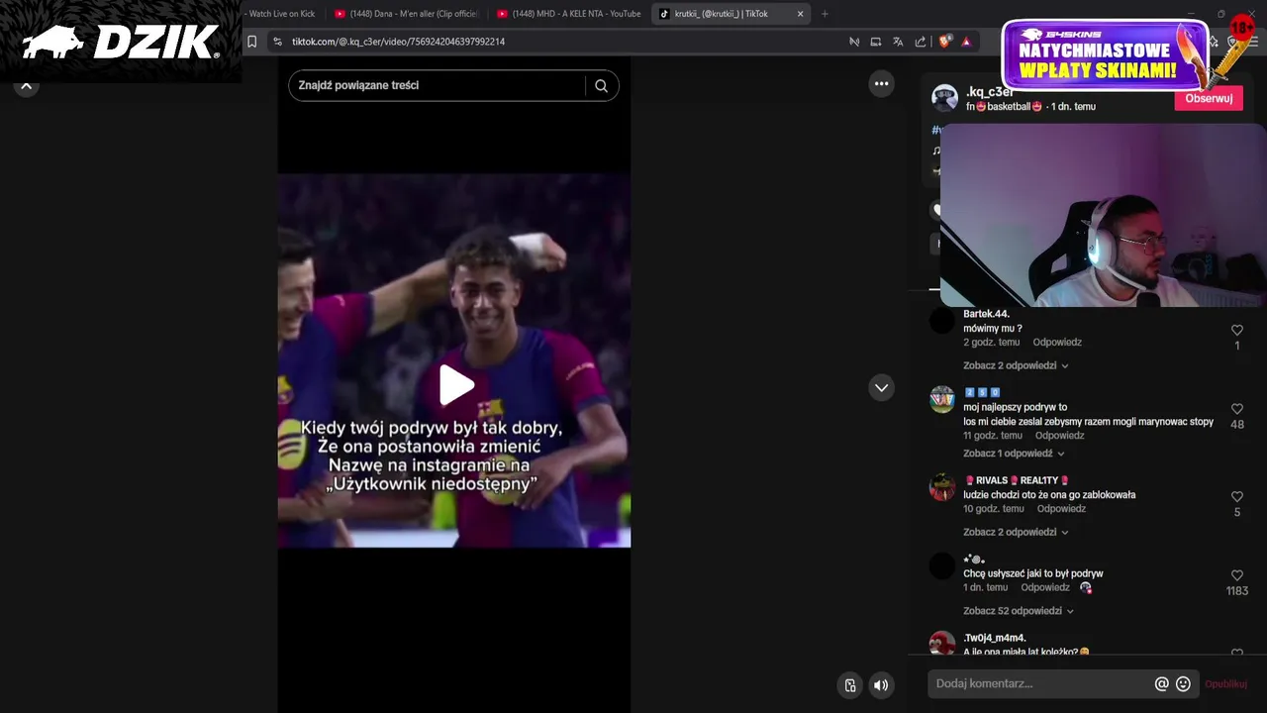The width and height of the screenshot is (1267, 713).
Task: Like the 'moj najlepszy podryw to' comment
Action: (x=1236, y=409)
